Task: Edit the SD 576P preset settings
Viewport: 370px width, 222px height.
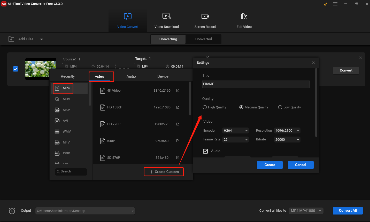Action: coord(178,158)
